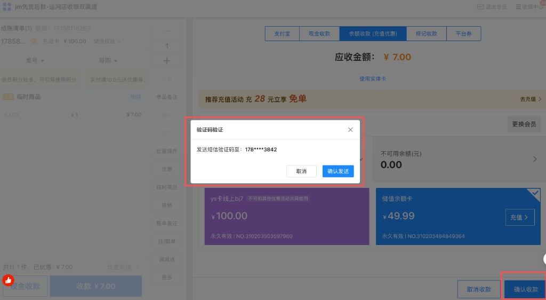Screen dimensions: 546x300
Task: Open the 收银中心 hamburger menu
Action: (x=518, y=7)
